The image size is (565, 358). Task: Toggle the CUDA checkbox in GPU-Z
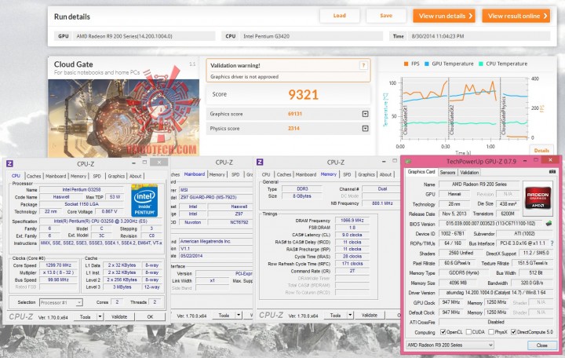468,331
